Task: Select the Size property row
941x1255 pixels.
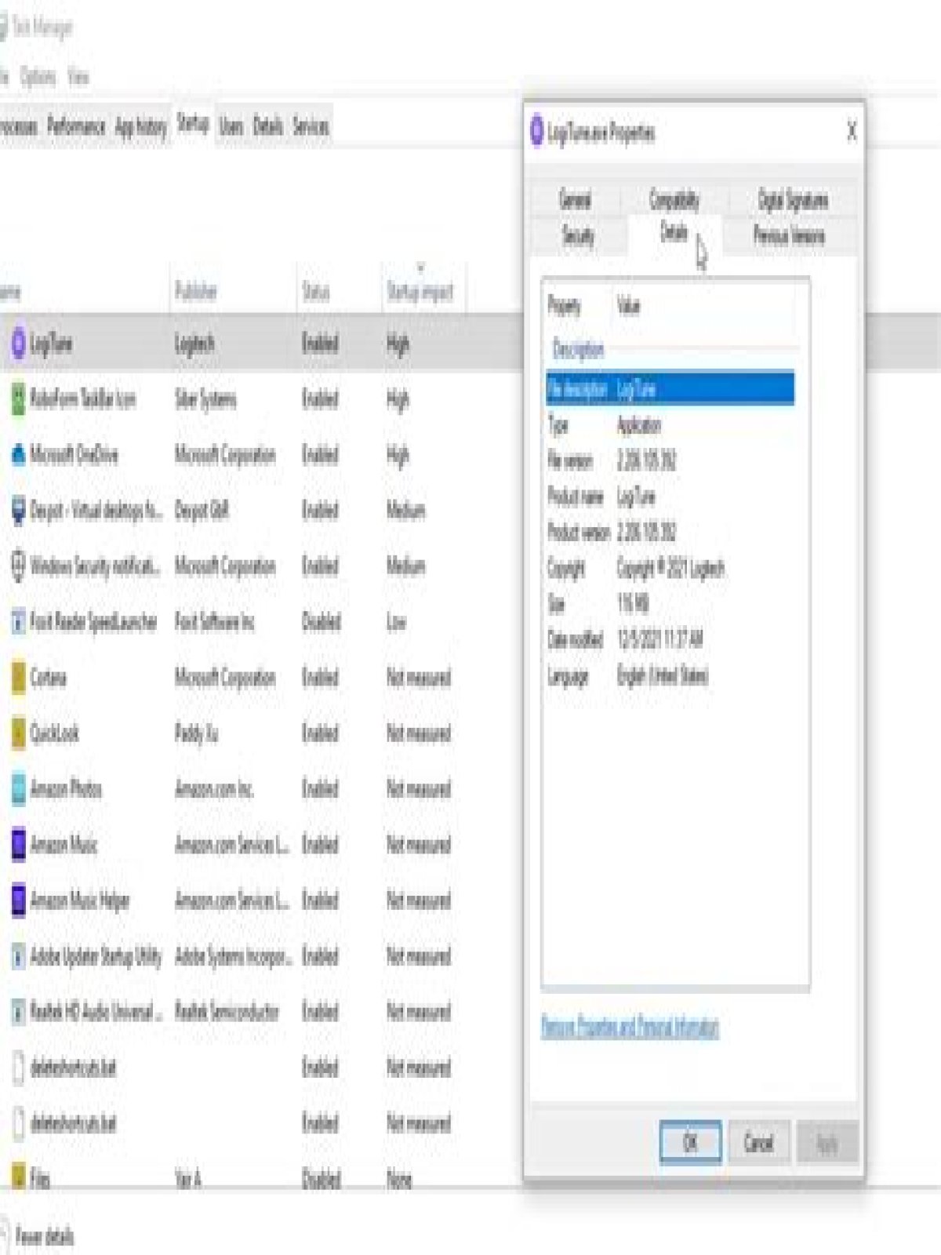Action: click(x=670, y=604)
